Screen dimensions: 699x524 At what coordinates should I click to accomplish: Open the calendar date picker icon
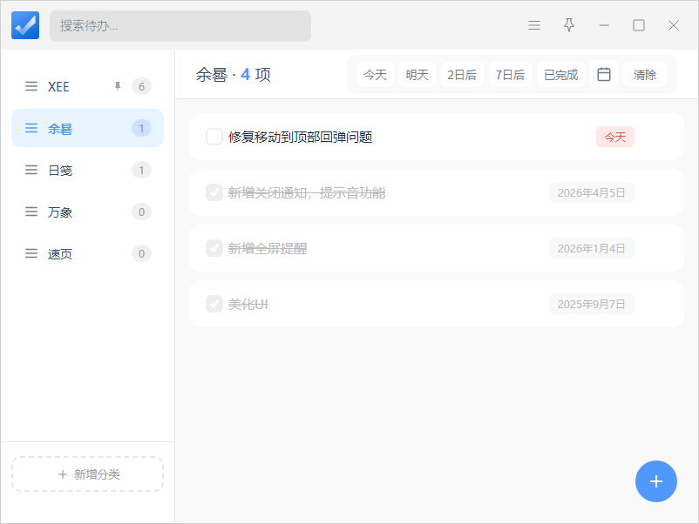pos(604,74)
